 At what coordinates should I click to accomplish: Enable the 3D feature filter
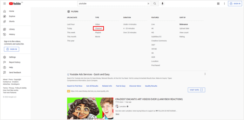[152, 53]
